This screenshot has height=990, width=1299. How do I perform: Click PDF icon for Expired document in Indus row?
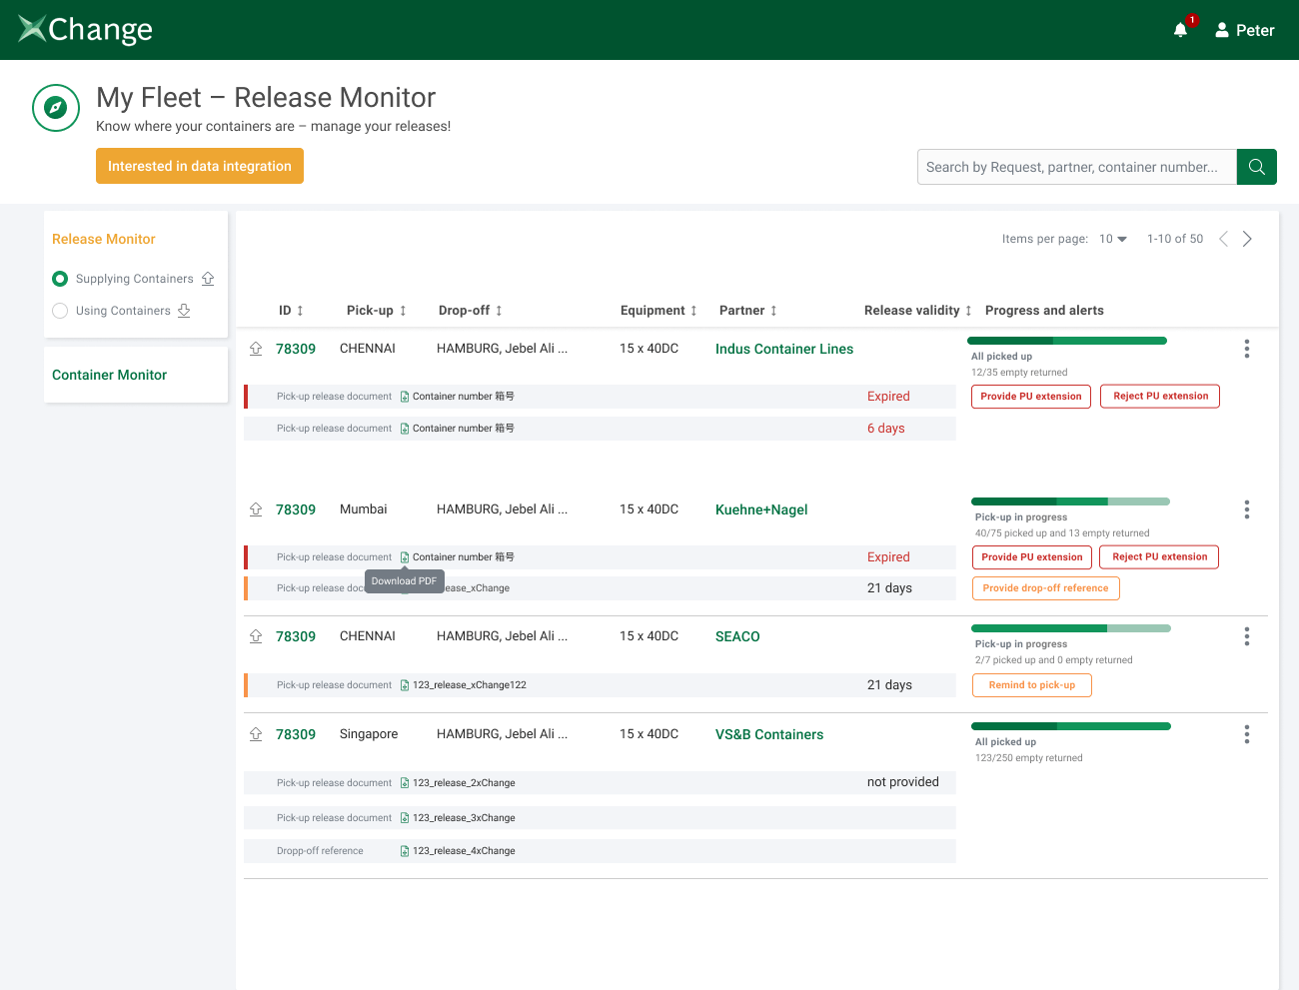pyautogui.click(x=405, y=397)
